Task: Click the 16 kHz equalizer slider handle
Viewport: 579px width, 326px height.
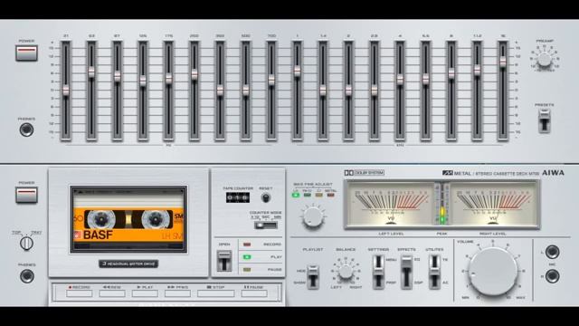Action: [503, 62]
